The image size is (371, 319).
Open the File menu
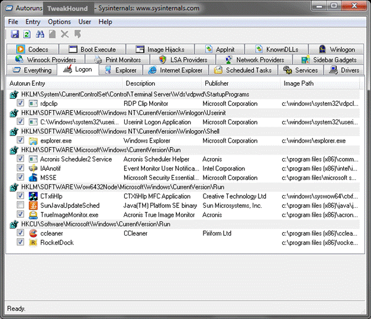click(x=13, y=22)
